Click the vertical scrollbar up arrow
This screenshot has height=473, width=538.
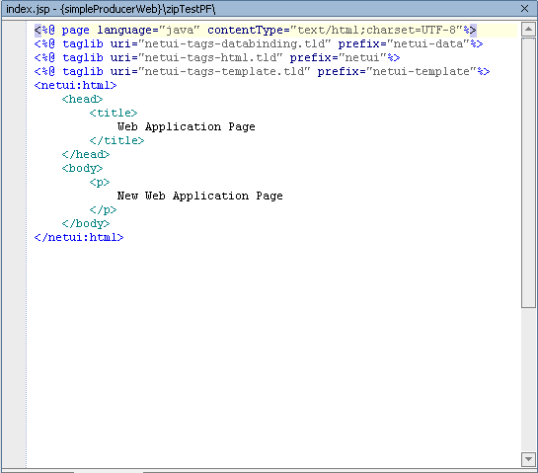coord(528,30)
